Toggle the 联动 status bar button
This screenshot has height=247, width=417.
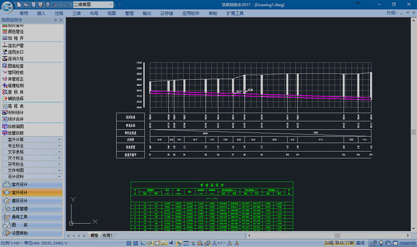pos(339,243)
